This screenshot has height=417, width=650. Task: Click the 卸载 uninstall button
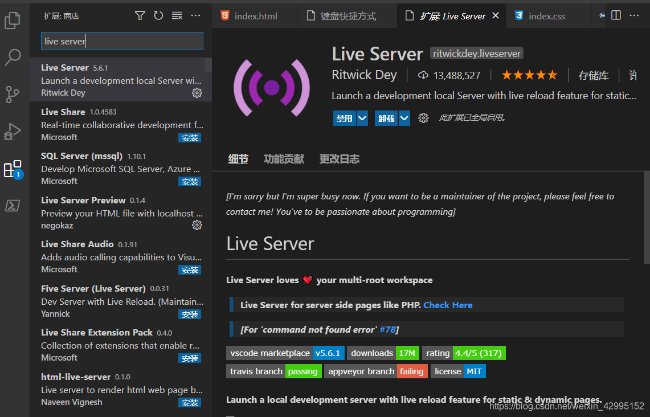(x=386, y=118)
